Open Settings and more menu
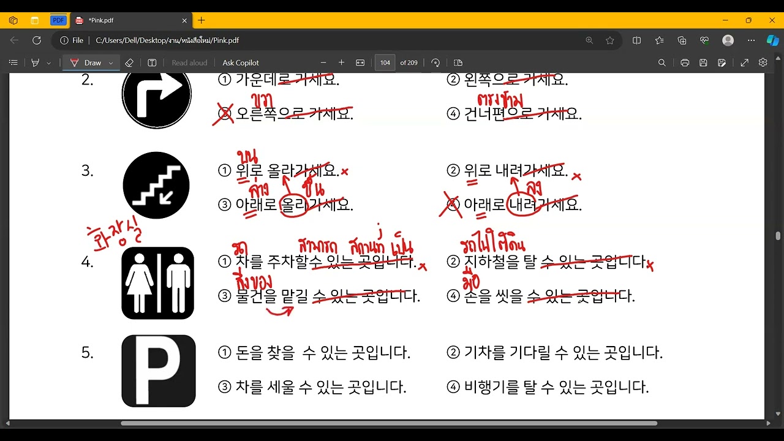The width and height of the screenshot is (784, 441). tap(751, 40)
